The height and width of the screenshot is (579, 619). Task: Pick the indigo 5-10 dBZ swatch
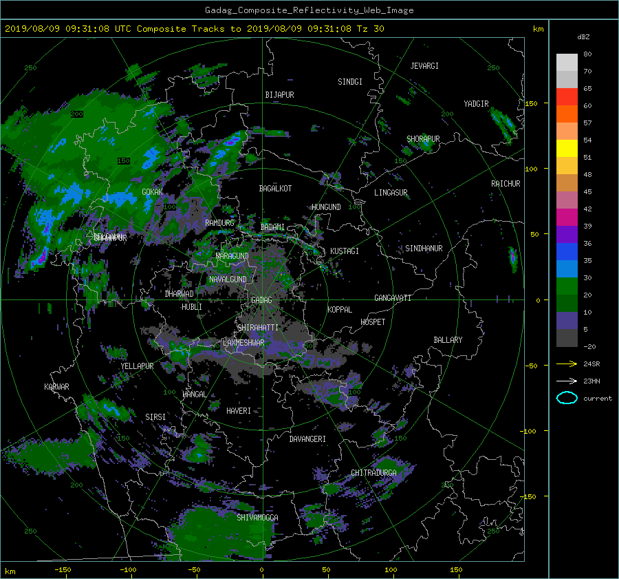567,321
